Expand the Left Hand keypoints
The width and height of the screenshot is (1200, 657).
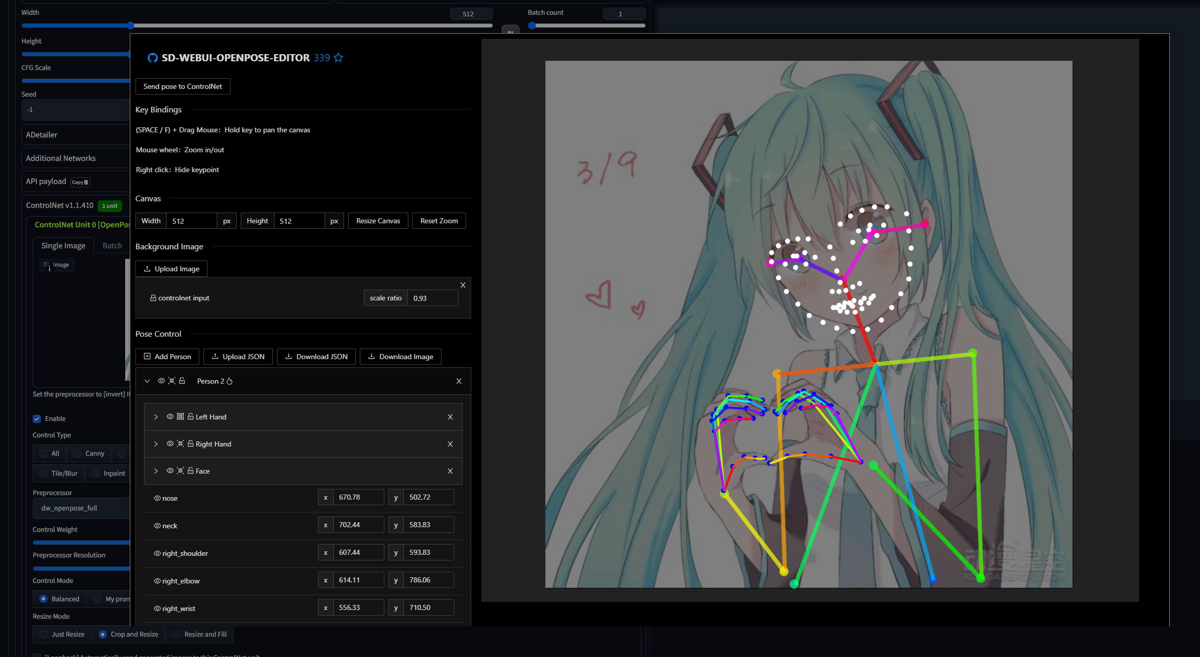156,417
